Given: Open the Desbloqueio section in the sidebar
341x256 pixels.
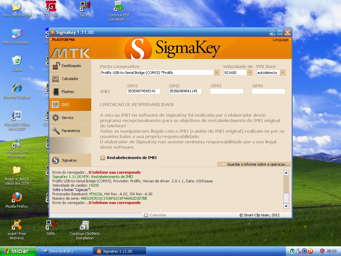Looking at the screenshot, I should point(70,66).
